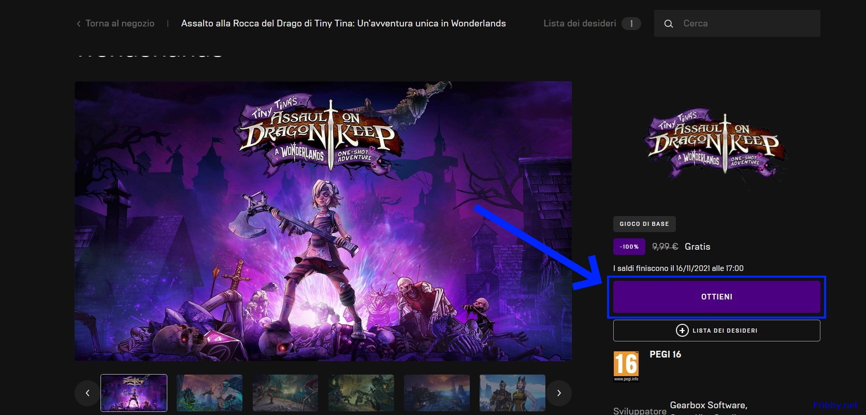Open Lista dei desideri in header
This screenshot has height=415, width=866.
[x=580, y=23]
